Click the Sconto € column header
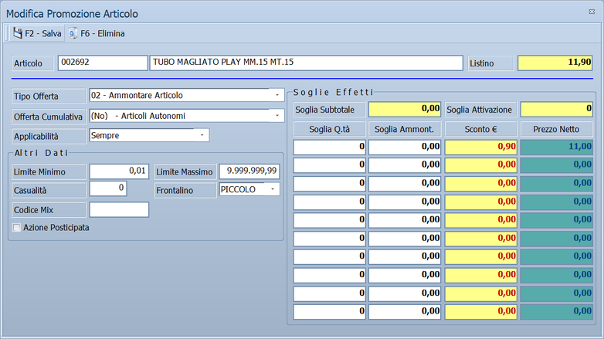Image resolution: width=604 pixels, height=339 pixels. tap(480, 129)
